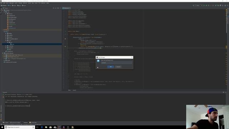This screenshot has width=229, height=129.
Task: Open the Project view selector dropdown
Action: (x=6, y=8)
